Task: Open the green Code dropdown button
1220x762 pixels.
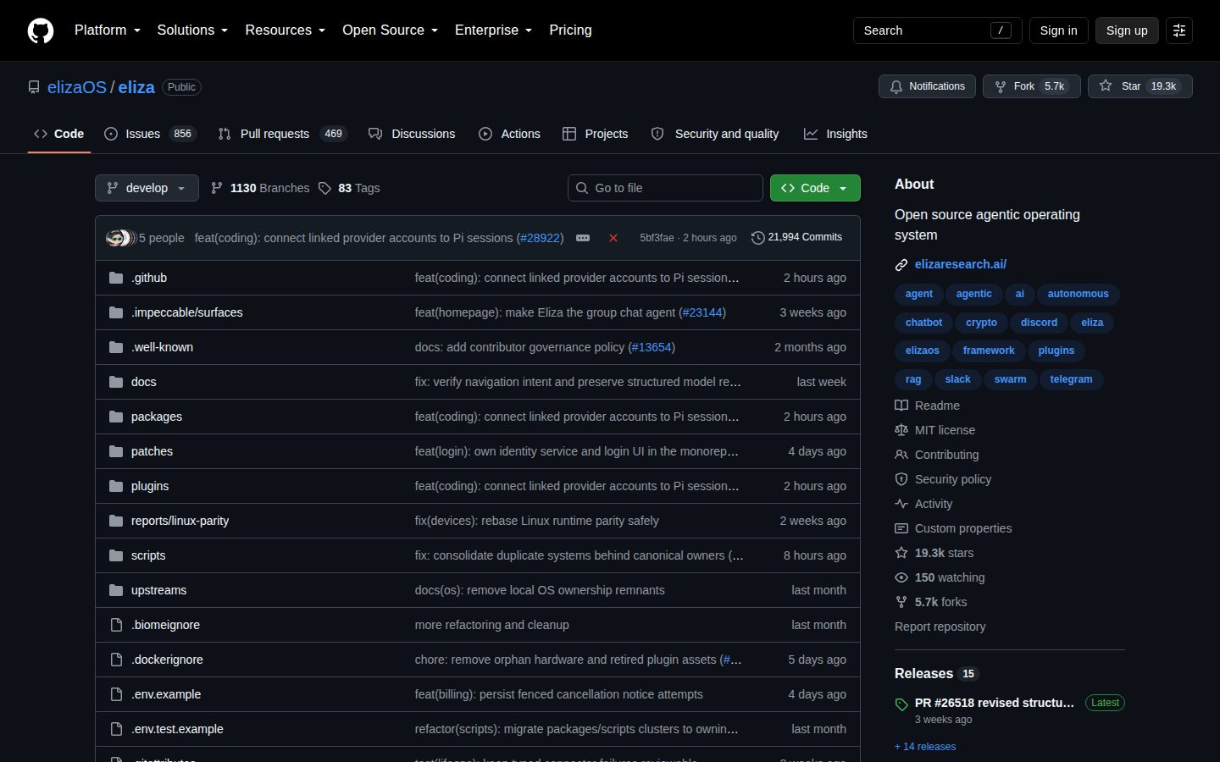Action: pyautogui.click(x=815, y=188)
